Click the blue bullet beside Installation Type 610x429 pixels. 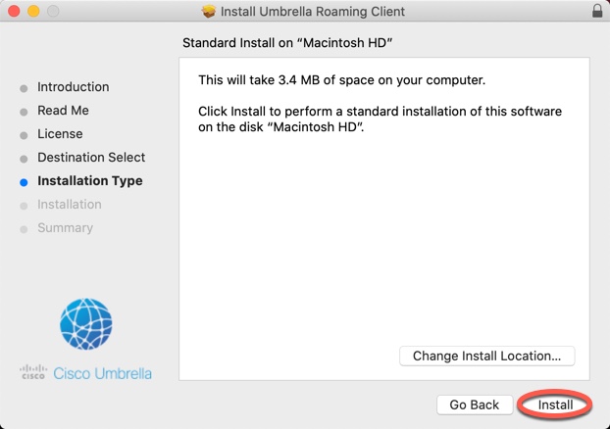click(24, 182)
